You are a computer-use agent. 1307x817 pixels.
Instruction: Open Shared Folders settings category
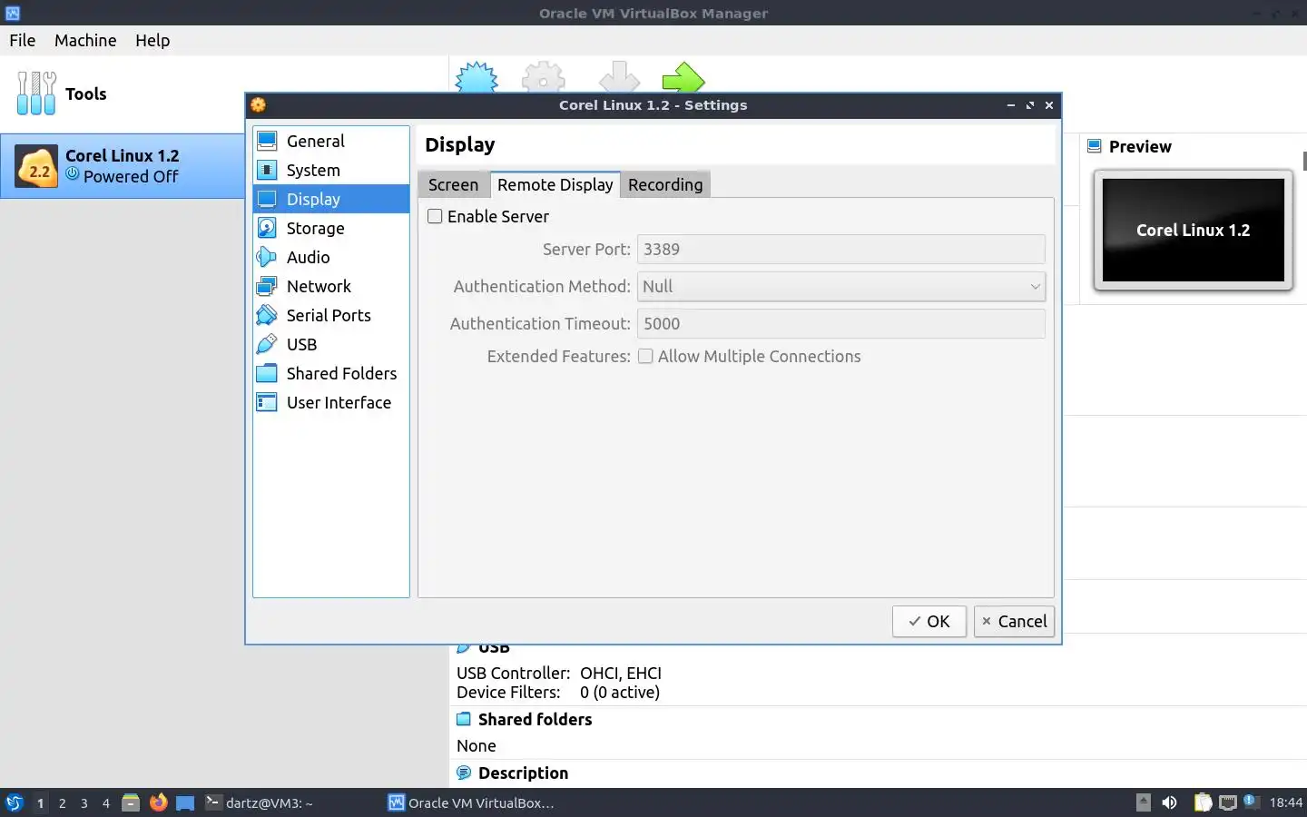[x=331, y=373]
